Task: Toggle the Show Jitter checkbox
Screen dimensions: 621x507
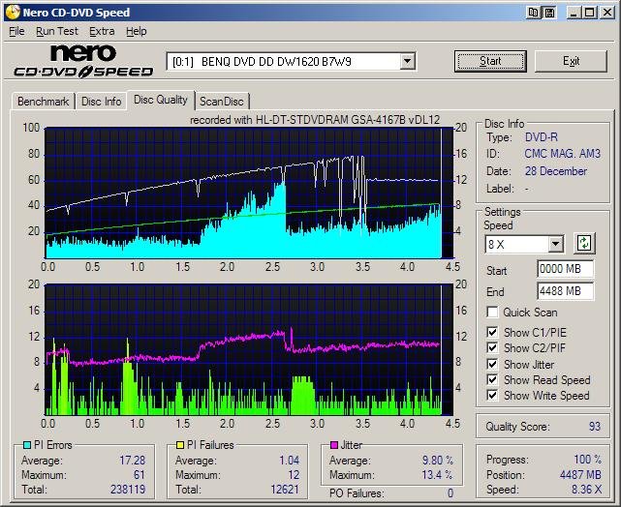Action: [x=492, y=364]
